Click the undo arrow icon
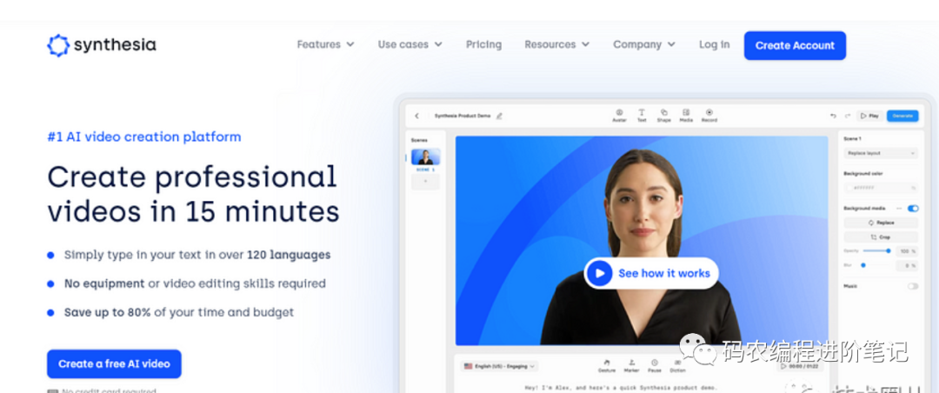Viewport: 939px width, 393px height. 833,116
